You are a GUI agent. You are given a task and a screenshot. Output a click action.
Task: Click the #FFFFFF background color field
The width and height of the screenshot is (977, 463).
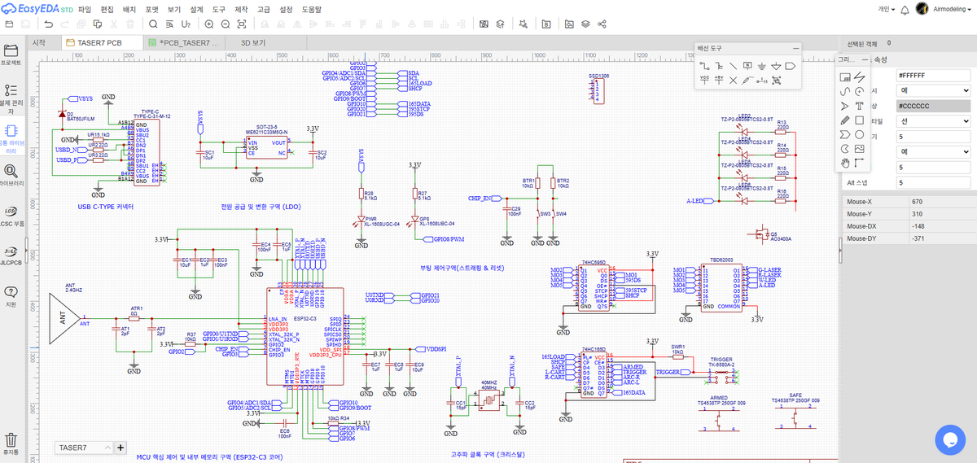933,75
